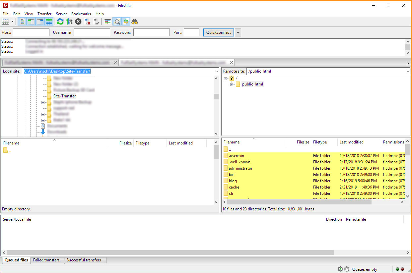Close the first connection tab
Screen dimensions: 412x273
115,63
